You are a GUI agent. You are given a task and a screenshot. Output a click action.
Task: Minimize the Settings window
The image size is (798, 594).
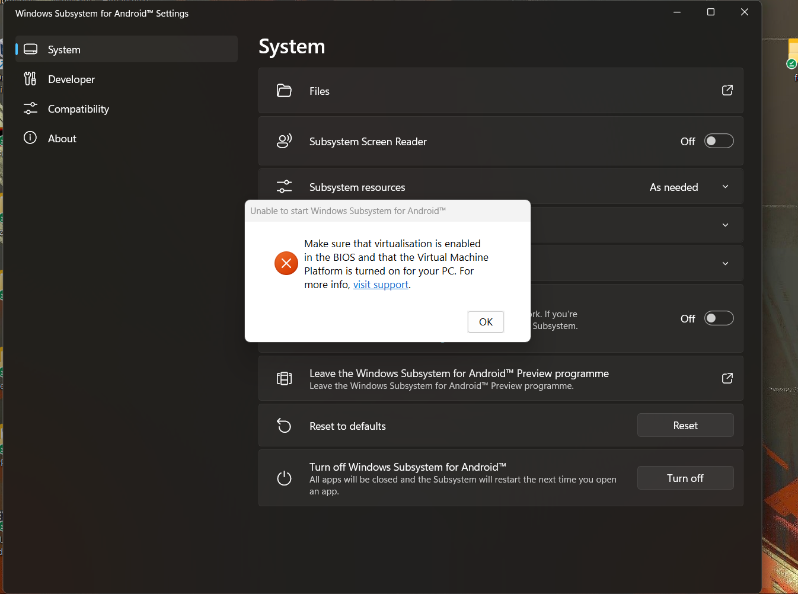pyautogui.click(x=677, y=12)
